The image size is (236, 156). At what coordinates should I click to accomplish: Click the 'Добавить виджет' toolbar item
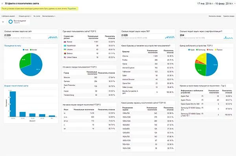[x=8, y=16]
